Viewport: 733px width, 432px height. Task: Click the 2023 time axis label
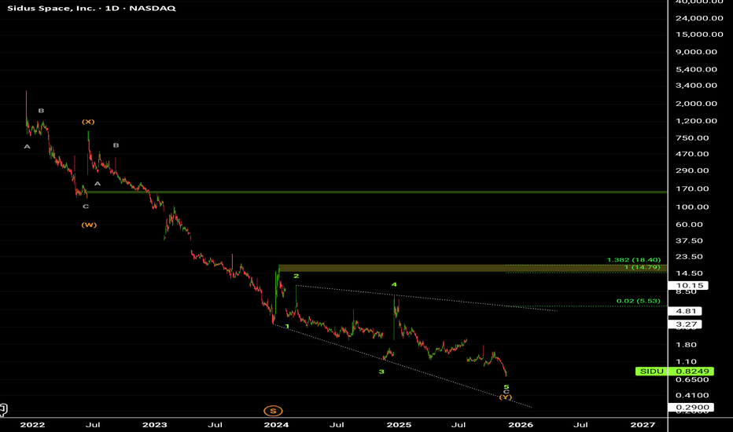coord(155,424)
